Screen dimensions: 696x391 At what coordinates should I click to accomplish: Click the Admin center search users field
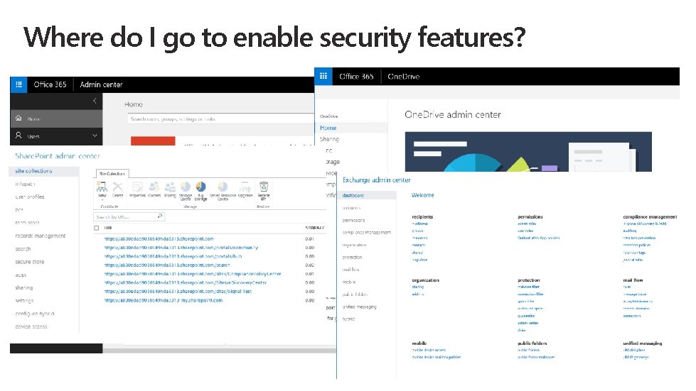pyautogui.click(x=221, y=119)
